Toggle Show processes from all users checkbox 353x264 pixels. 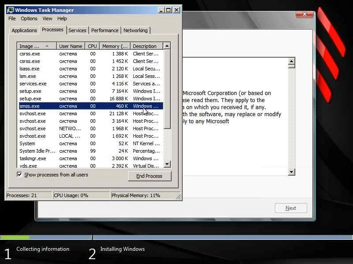[x=19, y=174]
